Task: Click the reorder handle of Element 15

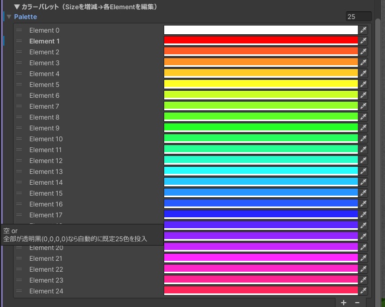Action: coord(19,193)
